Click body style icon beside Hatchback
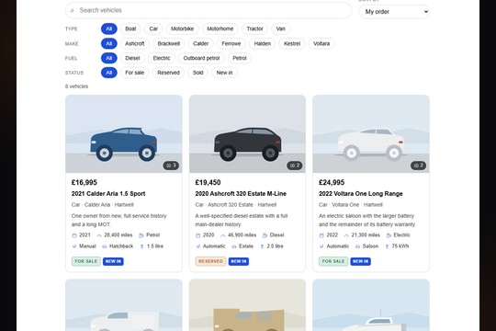 [x=105, y=246]
